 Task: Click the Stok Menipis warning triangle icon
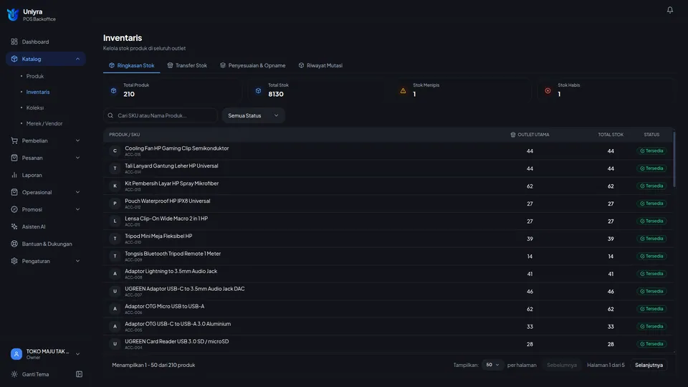coord(403,91)
